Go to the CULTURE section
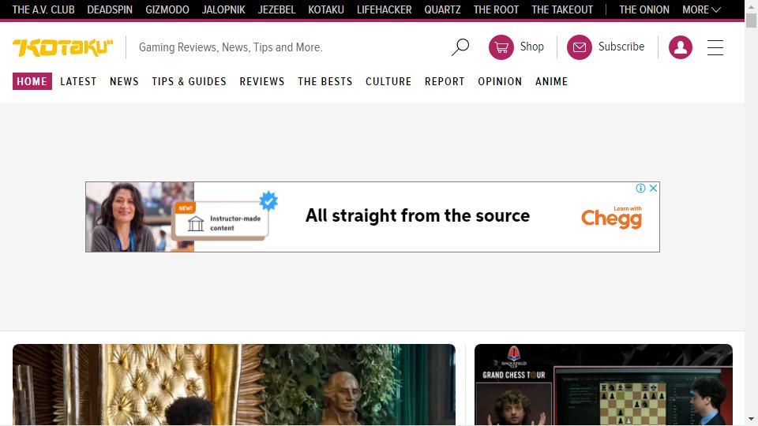The width and height of the screenshot is (758, 426). 388,81
